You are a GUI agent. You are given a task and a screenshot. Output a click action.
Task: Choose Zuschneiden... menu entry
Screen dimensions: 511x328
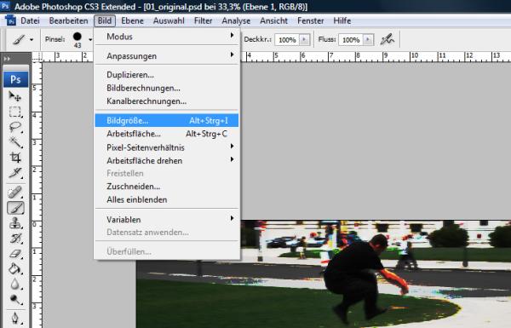click(167, 187)
